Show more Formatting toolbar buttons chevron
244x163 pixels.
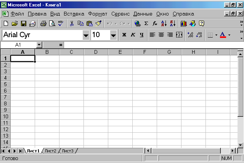point(241,34)
